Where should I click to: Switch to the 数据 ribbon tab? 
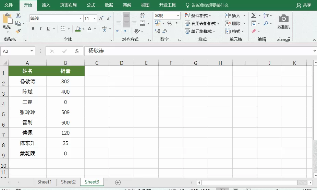109,5
